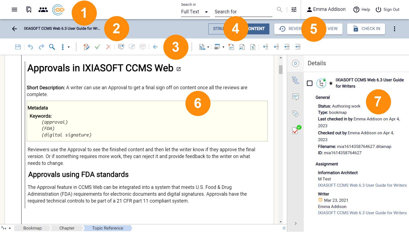
Task: Reject change with red X
Action: point(108,47)
